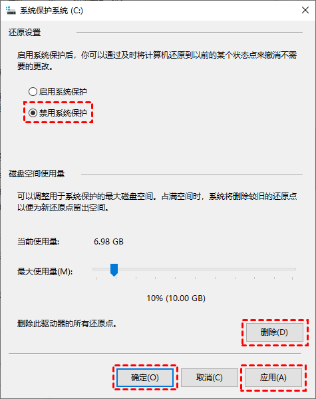Cancel the dialog with 取消(C)
316x399 pixels.
click(210, 378)
